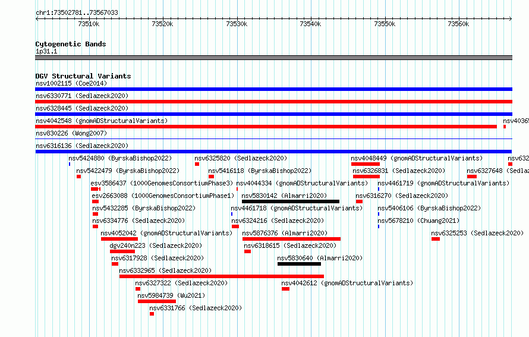Click red bar under nsv6327648
This screenshot has height=337, width=529.
[472, 177]
